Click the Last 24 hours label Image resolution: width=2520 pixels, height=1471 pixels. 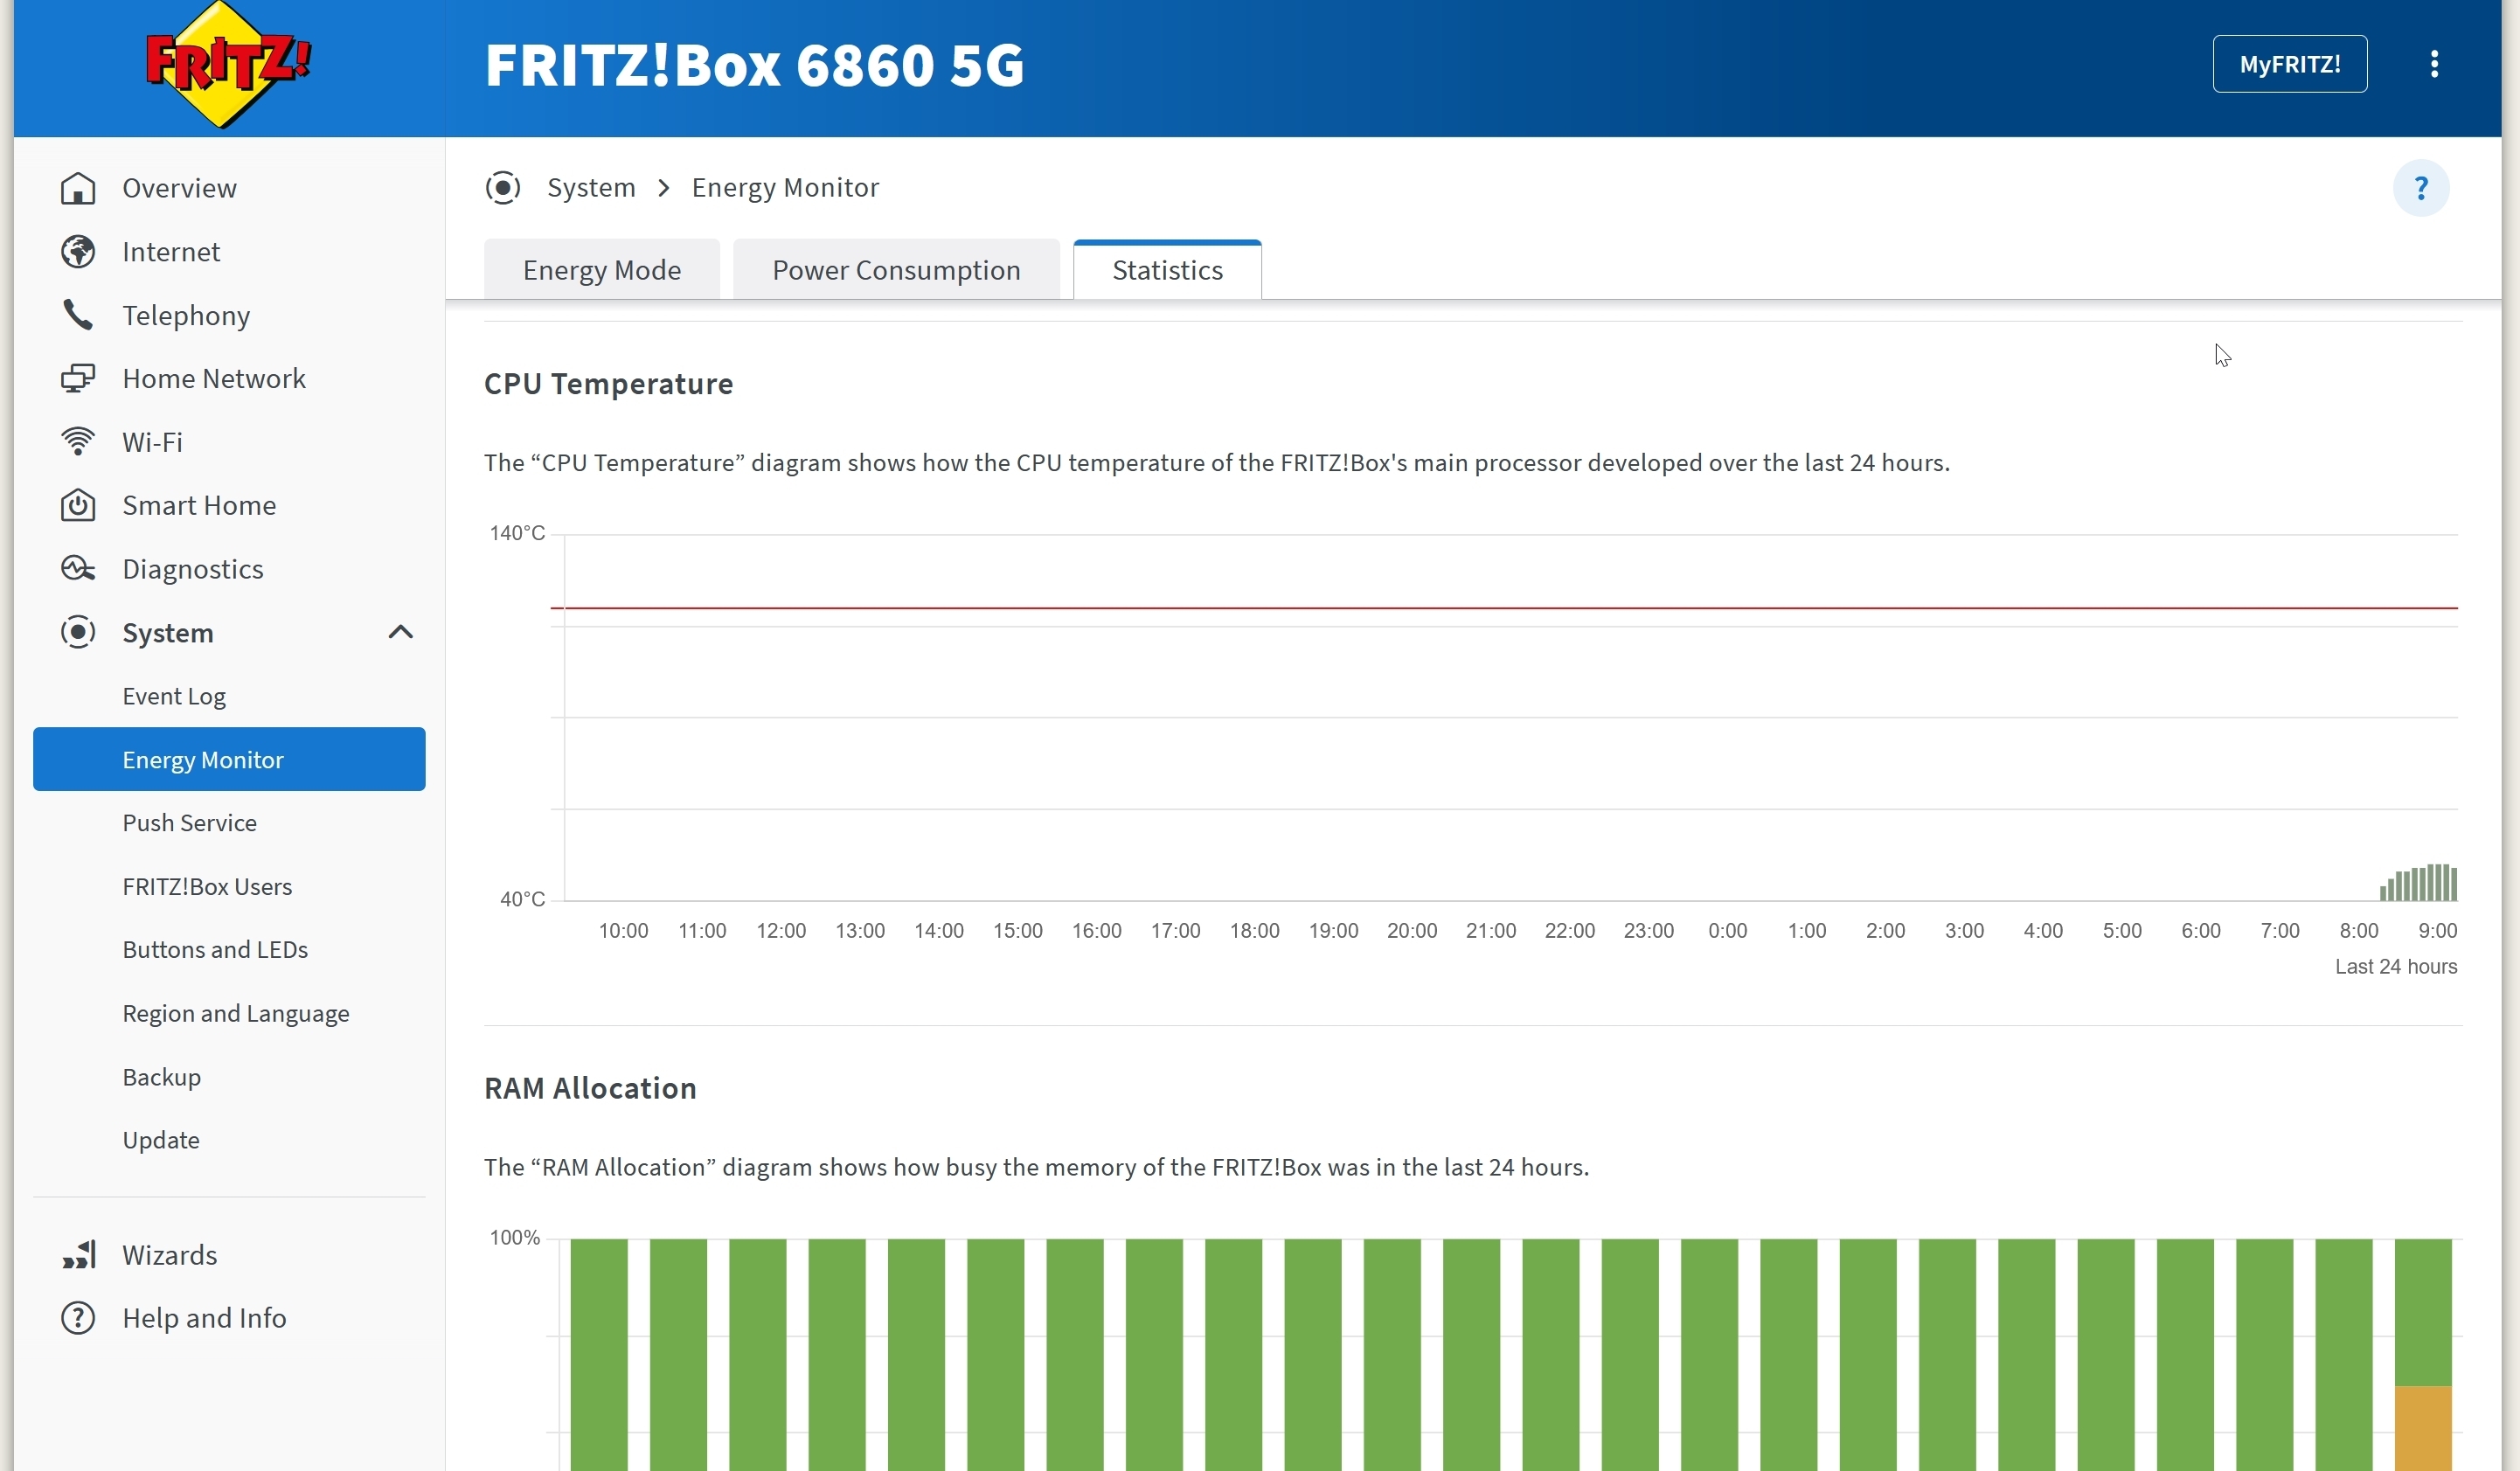point(2396,967)
